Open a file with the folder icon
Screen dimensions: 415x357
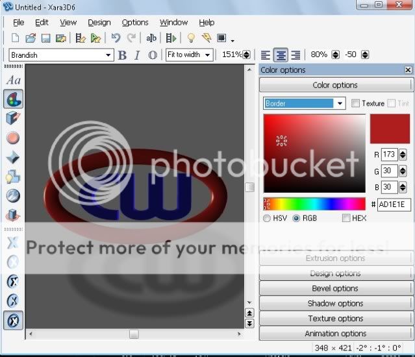(31, 38)
